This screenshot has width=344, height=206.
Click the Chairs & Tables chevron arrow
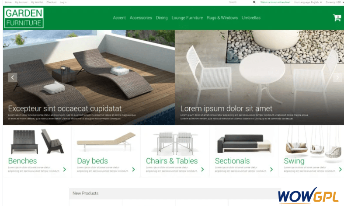click(x=202, y=169)
